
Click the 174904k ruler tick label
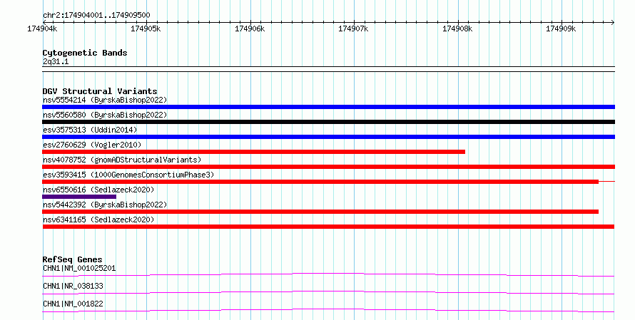[42, 29]
